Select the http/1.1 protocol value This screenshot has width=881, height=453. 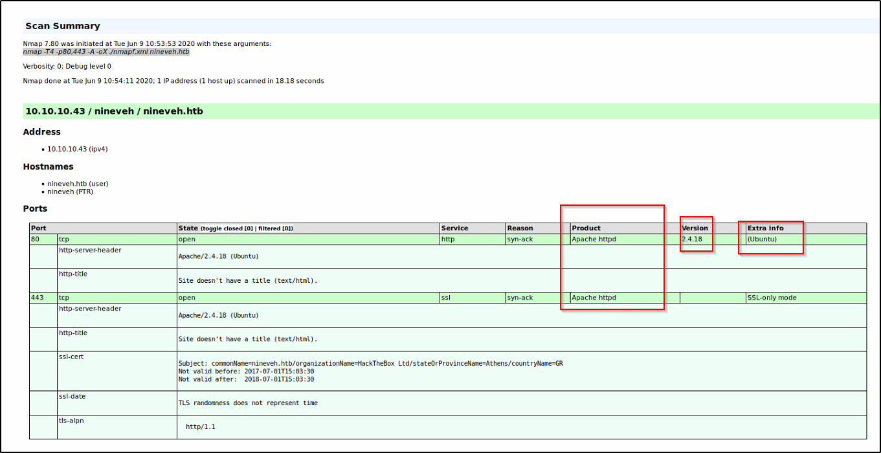[201, 427]
